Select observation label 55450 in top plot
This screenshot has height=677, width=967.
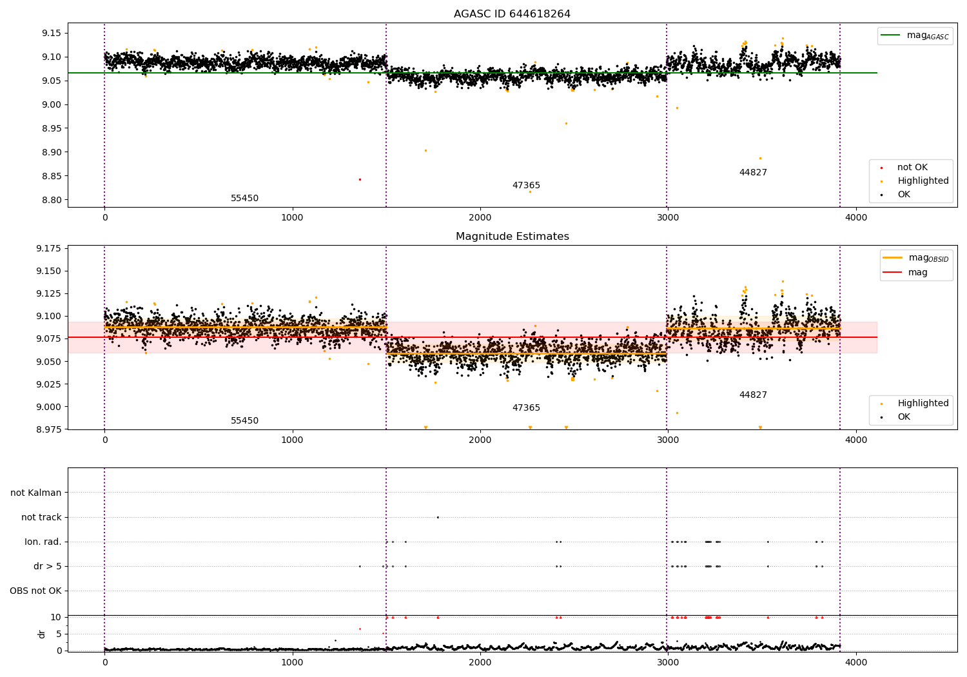pyautogui.click(x=244, y=199)
